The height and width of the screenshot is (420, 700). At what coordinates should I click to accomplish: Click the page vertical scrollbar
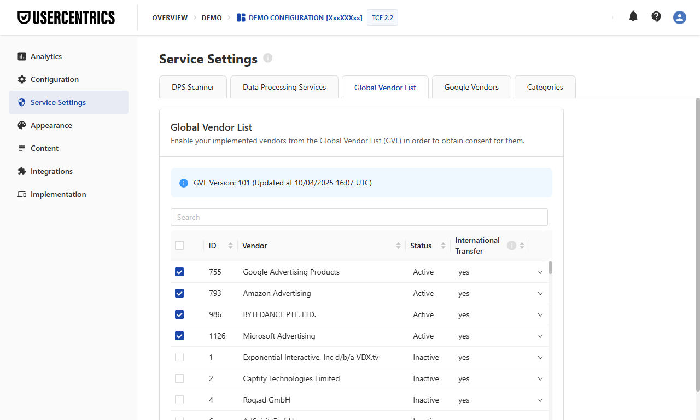click(x=698, y=244)
